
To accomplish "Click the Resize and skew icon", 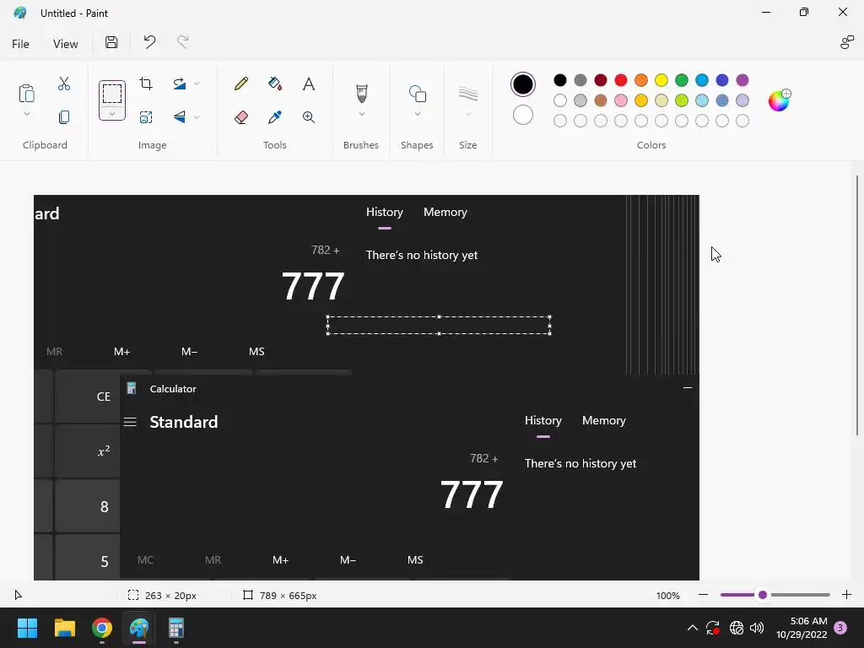I will pos(146,116).
